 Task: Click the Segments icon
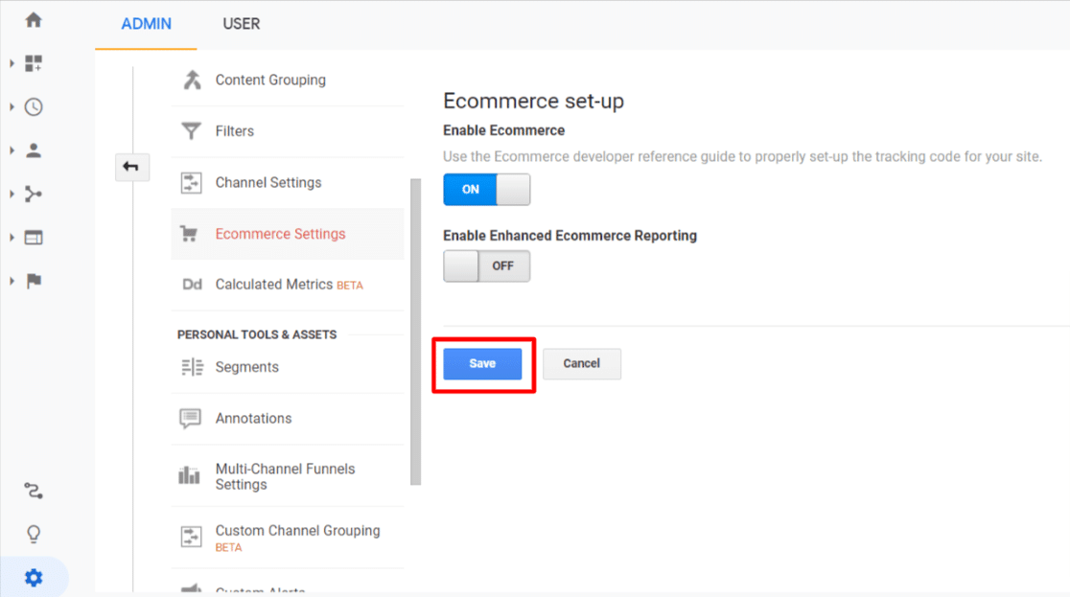pos(192,367)
